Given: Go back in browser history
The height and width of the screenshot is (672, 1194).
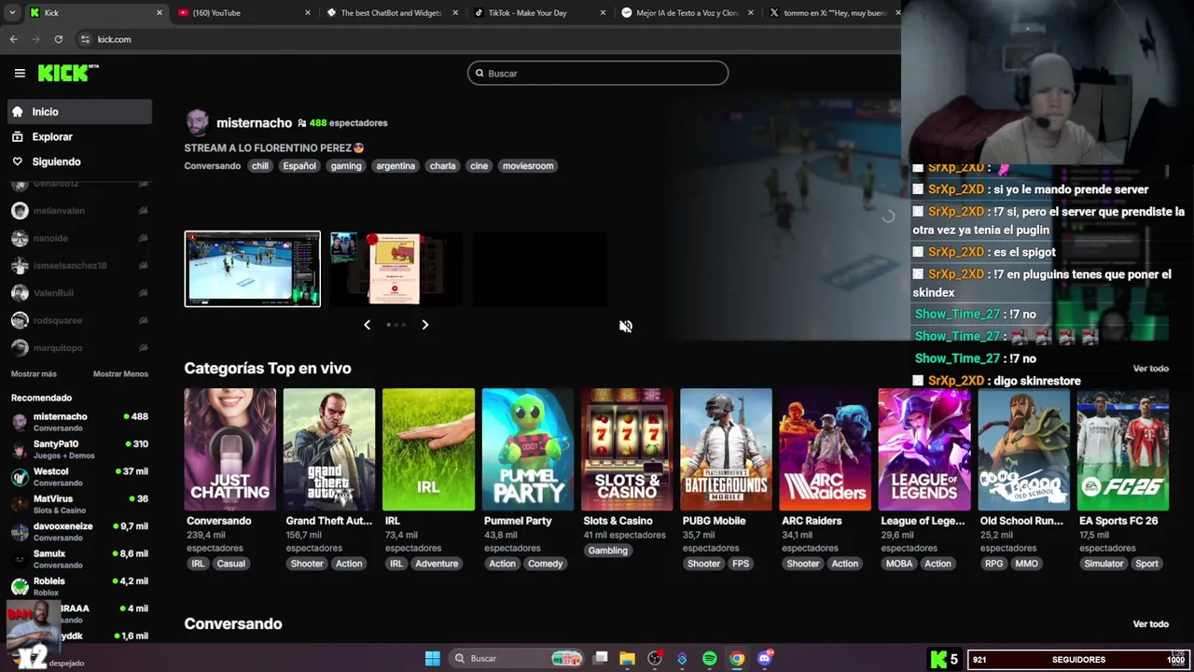Looking at the screenshot, I should (x=13, y=39).
